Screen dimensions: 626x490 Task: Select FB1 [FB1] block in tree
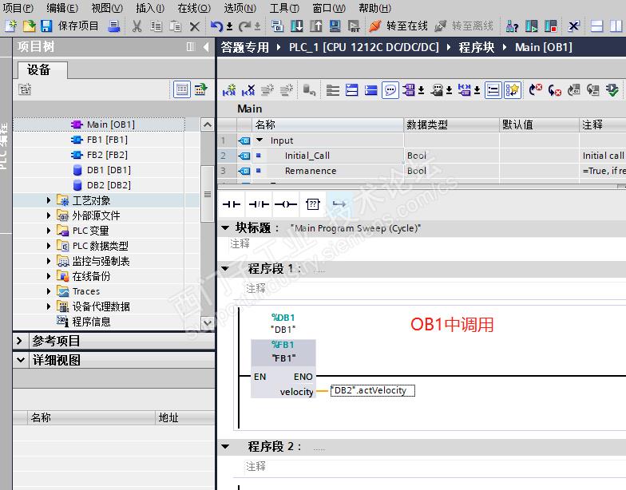tap(107, 140)
